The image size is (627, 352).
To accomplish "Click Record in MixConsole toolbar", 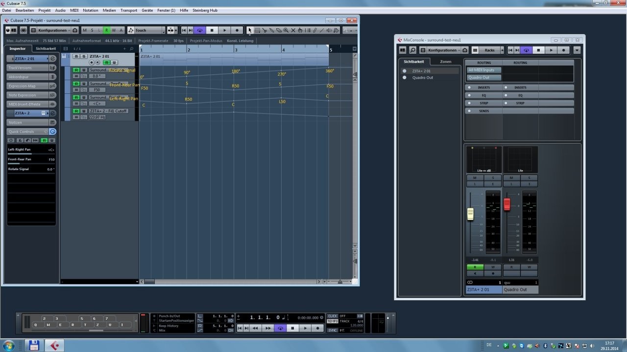I will tap(563, 50).
